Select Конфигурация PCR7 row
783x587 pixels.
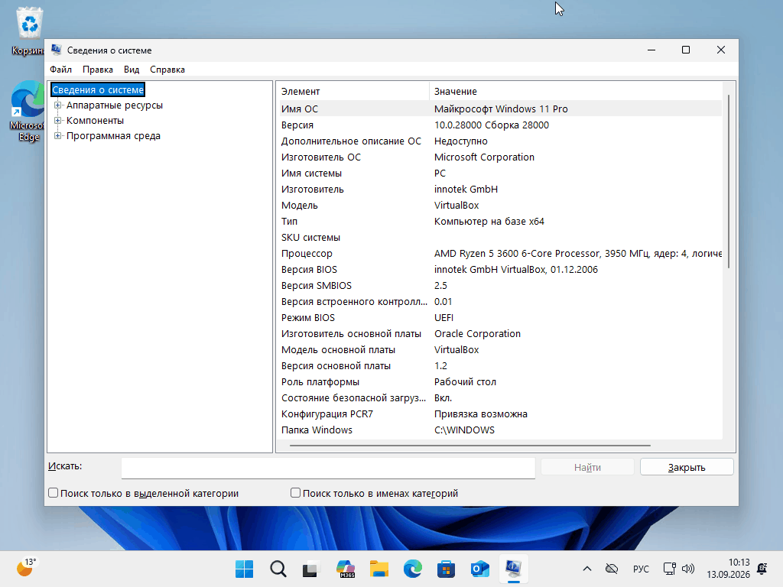point(500,413)
